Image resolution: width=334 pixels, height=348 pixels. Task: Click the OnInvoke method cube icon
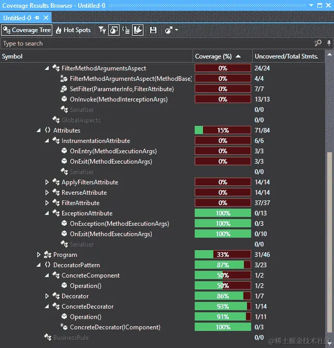click(64, 99)
